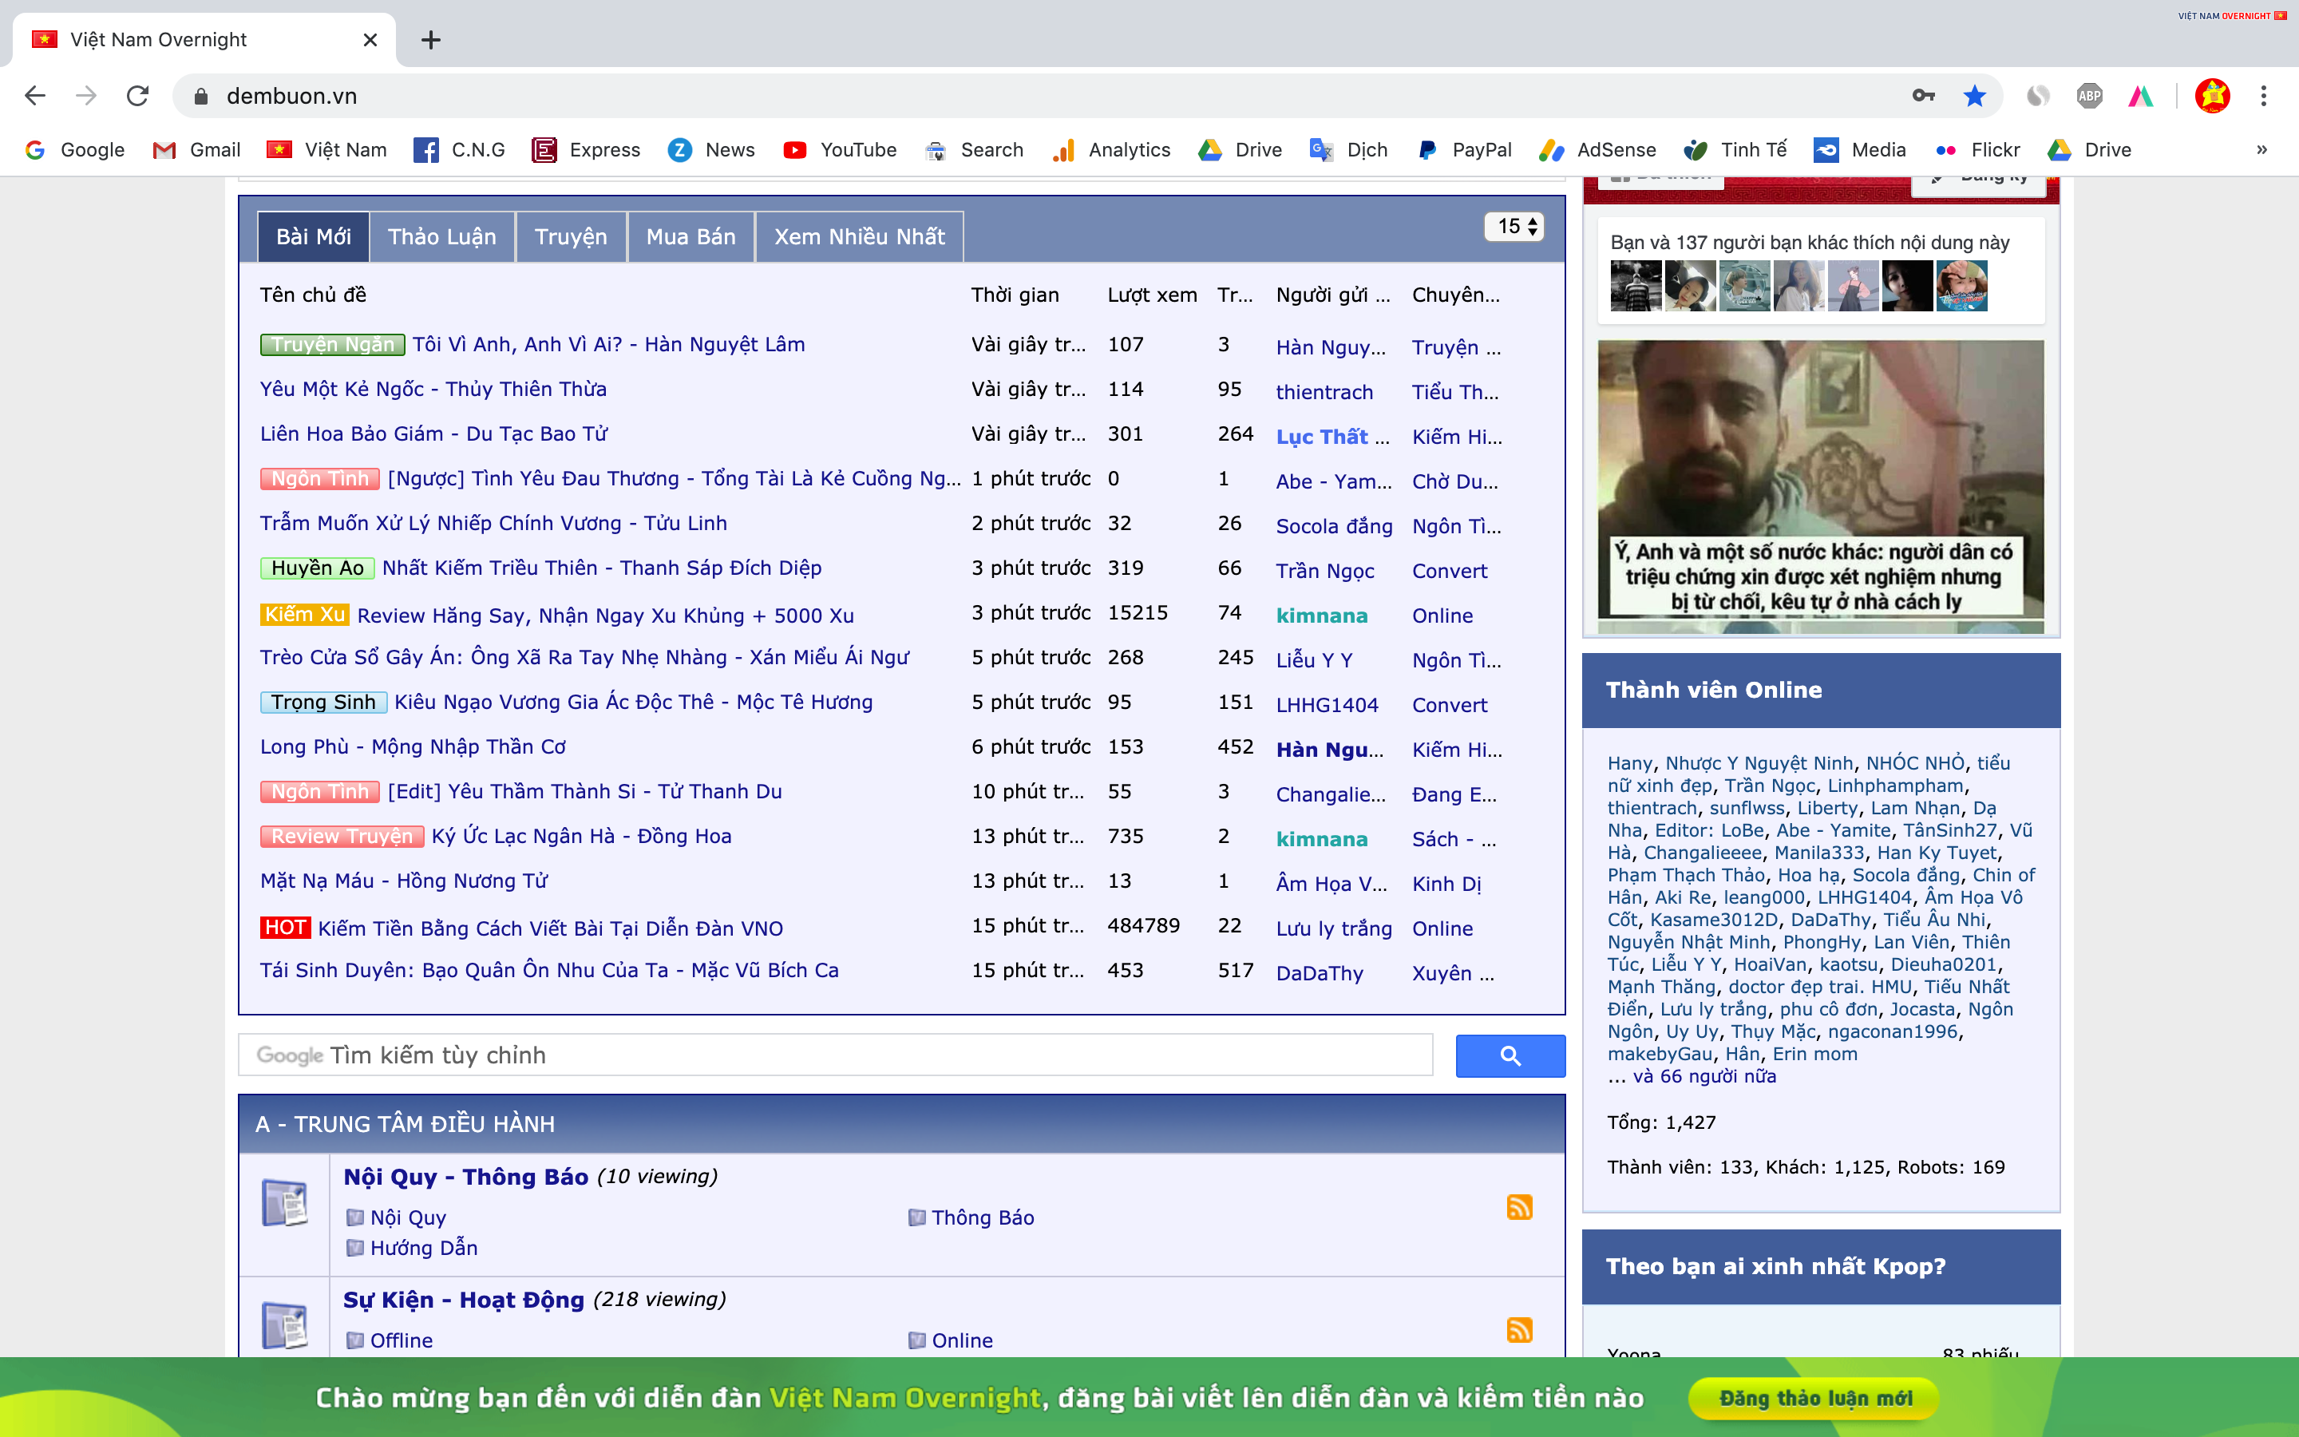Expand hidden bookmarks with double chevron
2299x1437 pixels.
2261,150
